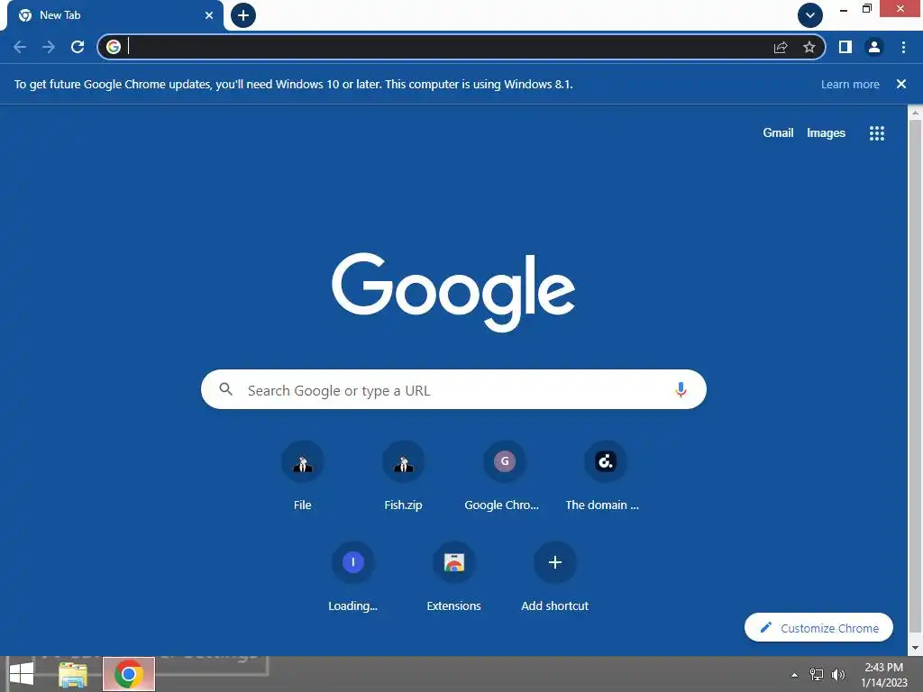Click scrollbar down arrow
The width and height of the screenshot is (923, 692).
915,648
